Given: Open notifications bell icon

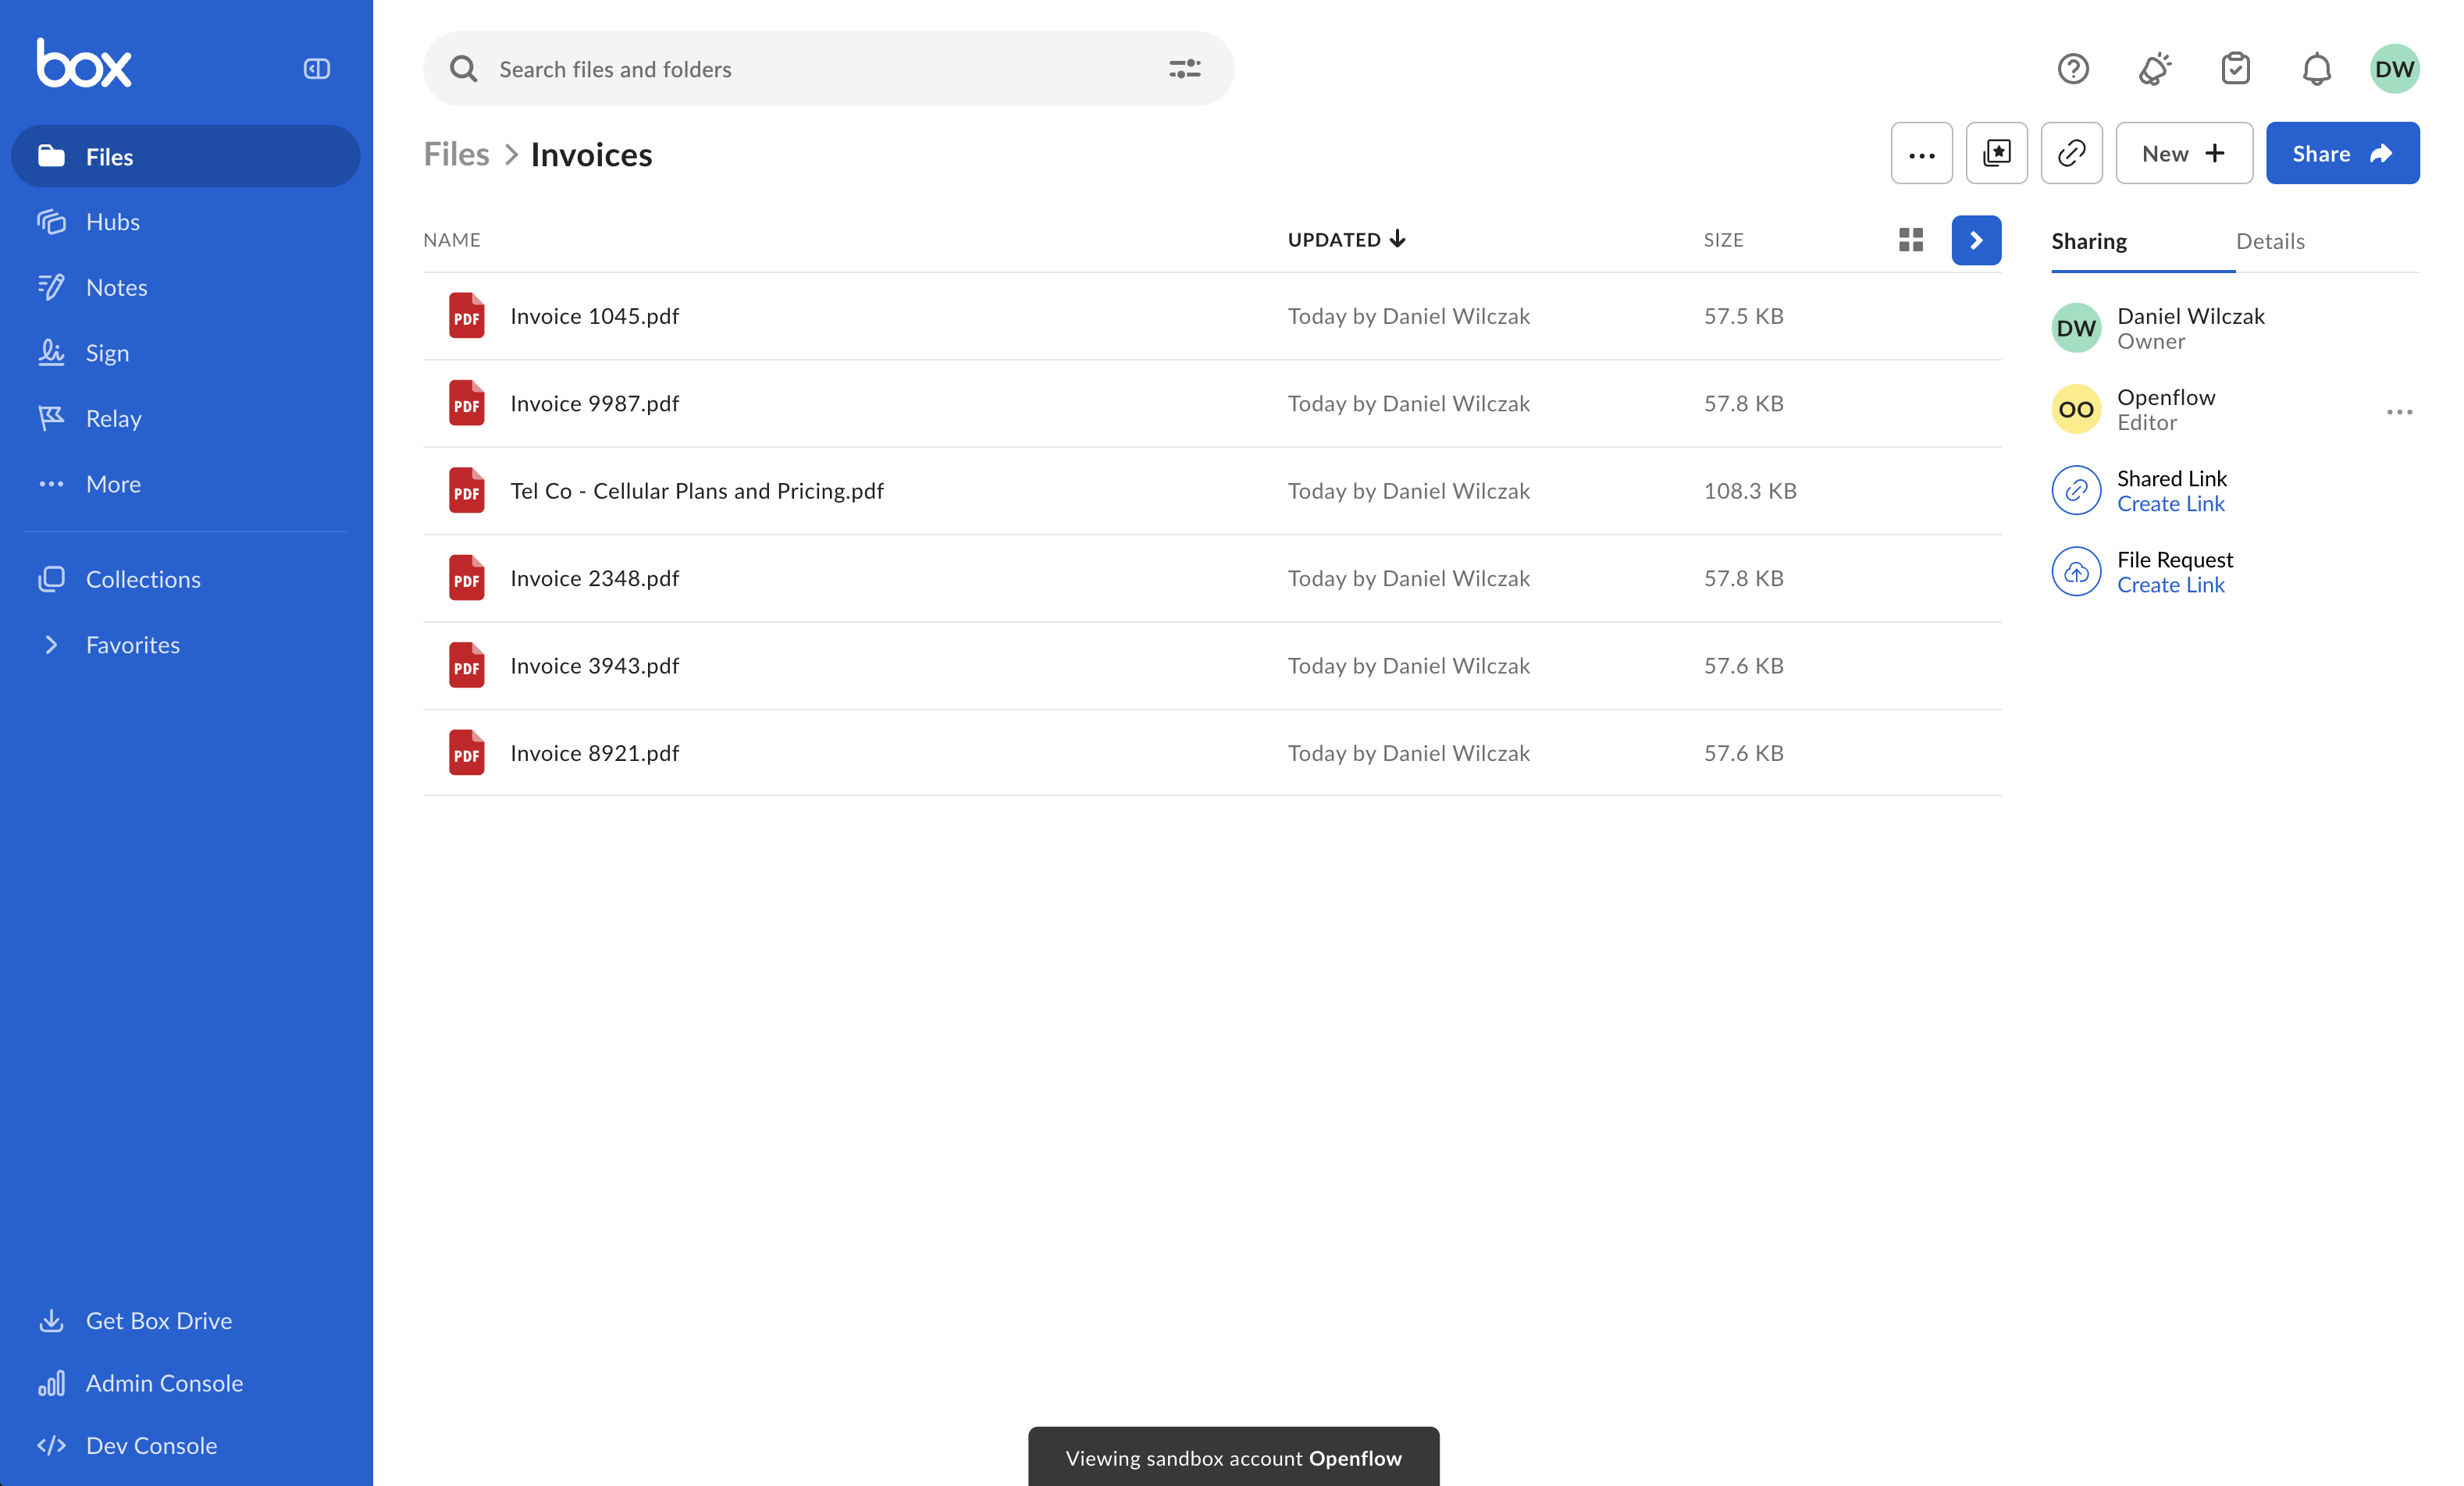Looking at the screenshot, I should (2316, 69).
